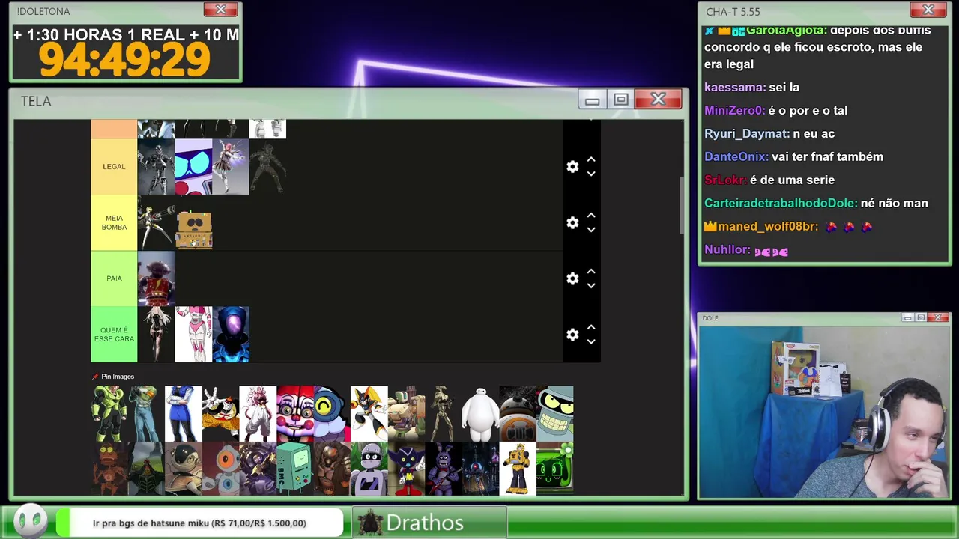Viewport: 959px width, 539px height.
Task: Select the grey robot with black eye mask
Action: tap(369, 469)
